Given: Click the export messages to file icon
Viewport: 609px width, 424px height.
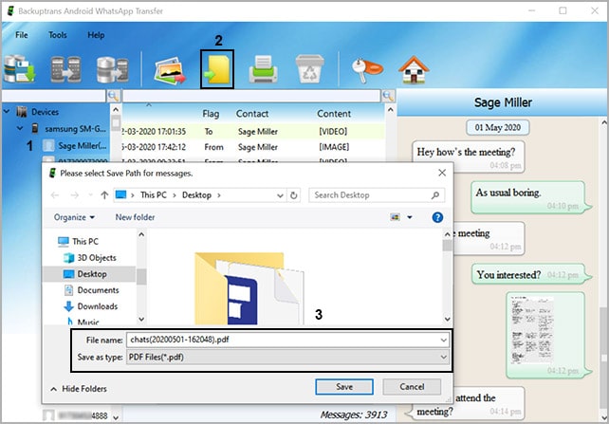Looking at the screenshot, I should pyautogui.click(x=218, y=69).
